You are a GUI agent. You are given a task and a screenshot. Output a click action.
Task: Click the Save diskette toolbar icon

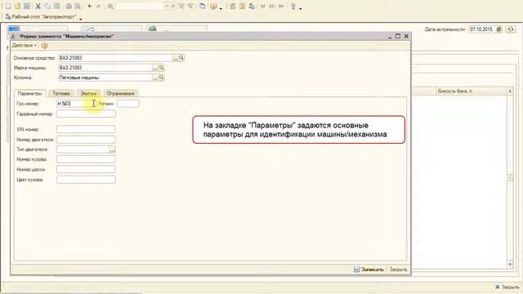point(27,7)
